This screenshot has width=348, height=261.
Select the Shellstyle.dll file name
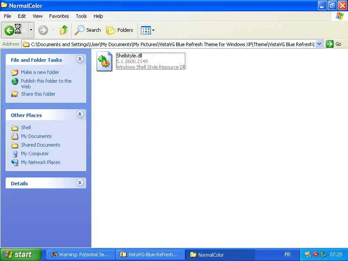click(x=129, y=56)
